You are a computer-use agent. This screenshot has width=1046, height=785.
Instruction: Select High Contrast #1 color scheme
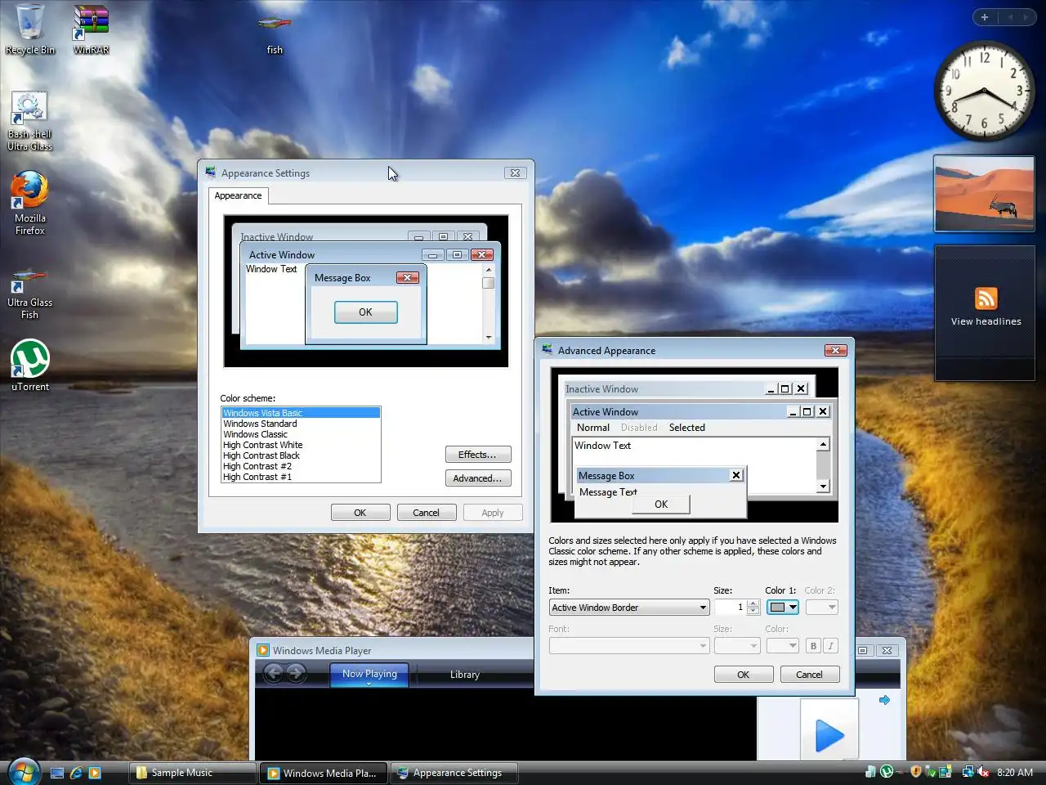click(x=301, y=477)
